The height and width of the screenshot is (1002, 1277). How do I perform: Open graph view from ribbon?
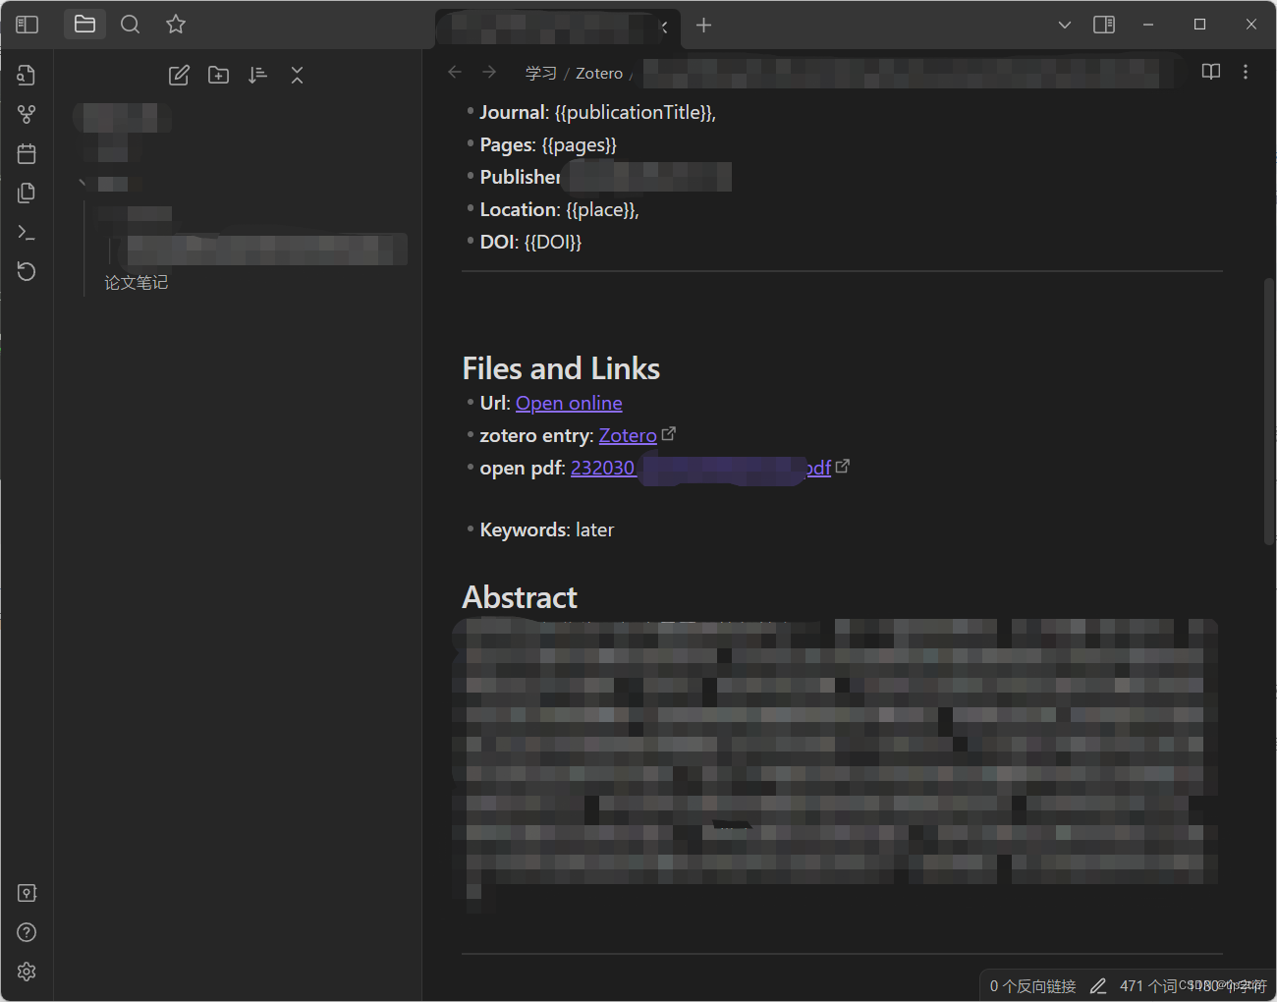coord(27,115)
